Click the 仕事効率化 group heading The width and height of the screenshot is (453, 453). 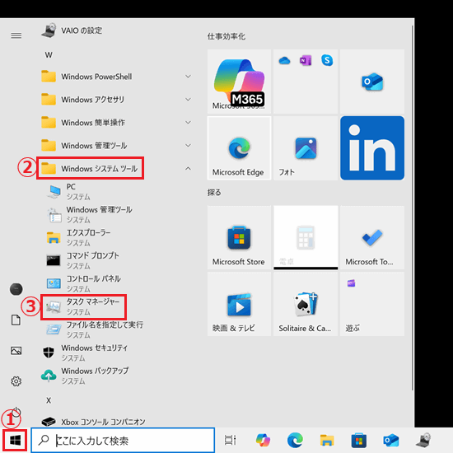coord(226,36)
